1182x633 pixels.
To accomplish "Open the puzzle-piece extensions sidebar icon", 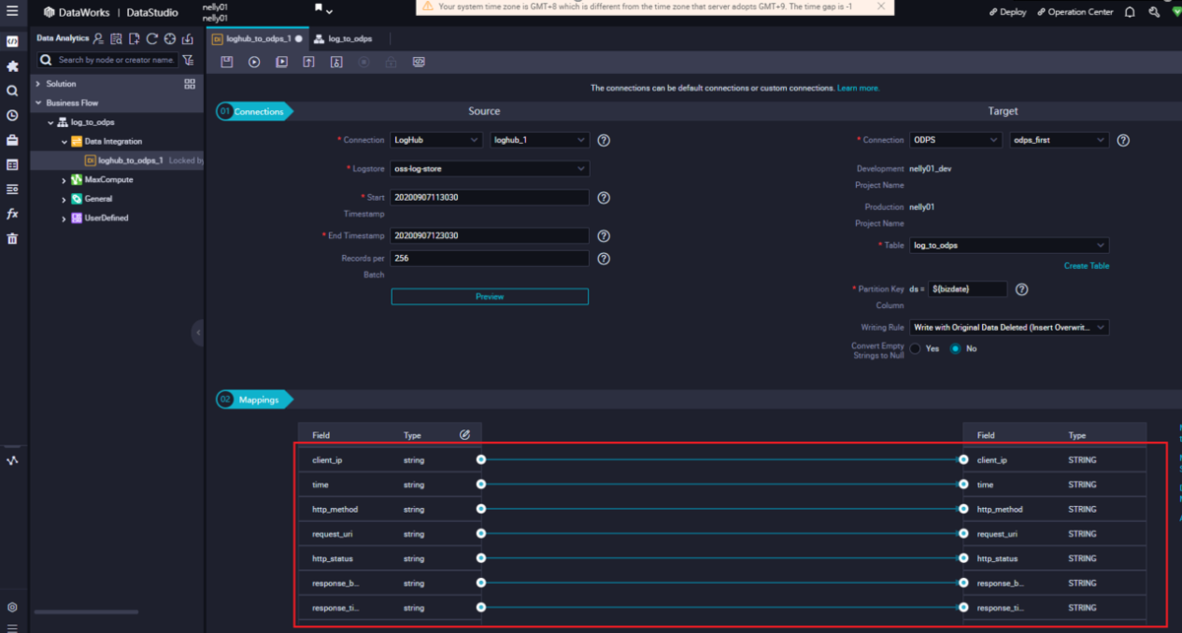I will (x=12, y=66).
